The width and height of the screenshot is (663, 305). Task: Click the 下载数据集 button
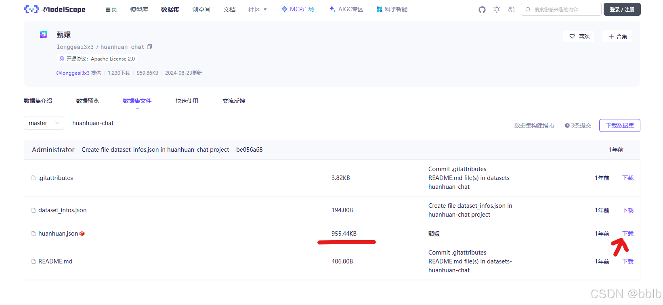620,125
